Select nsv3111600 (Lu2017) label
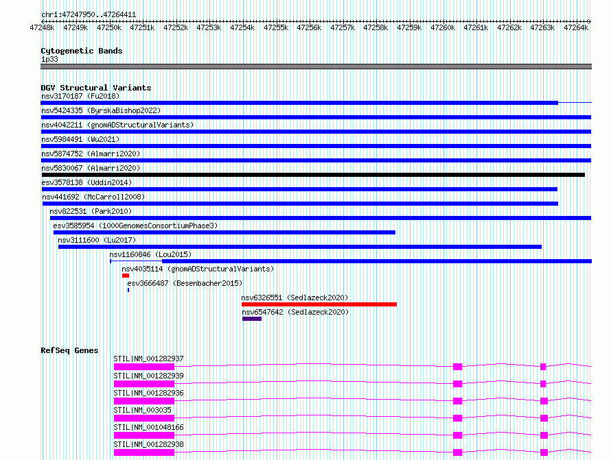 [97, 240]
